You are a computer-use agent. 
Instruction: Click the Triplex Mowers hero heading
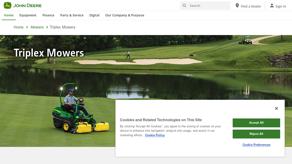pyautogui.click(x=49, y=53)
